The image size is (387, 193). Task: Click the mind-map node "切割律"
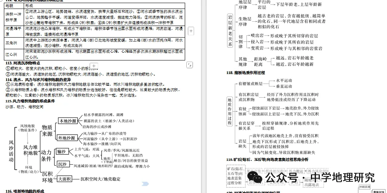pos(241,42)
